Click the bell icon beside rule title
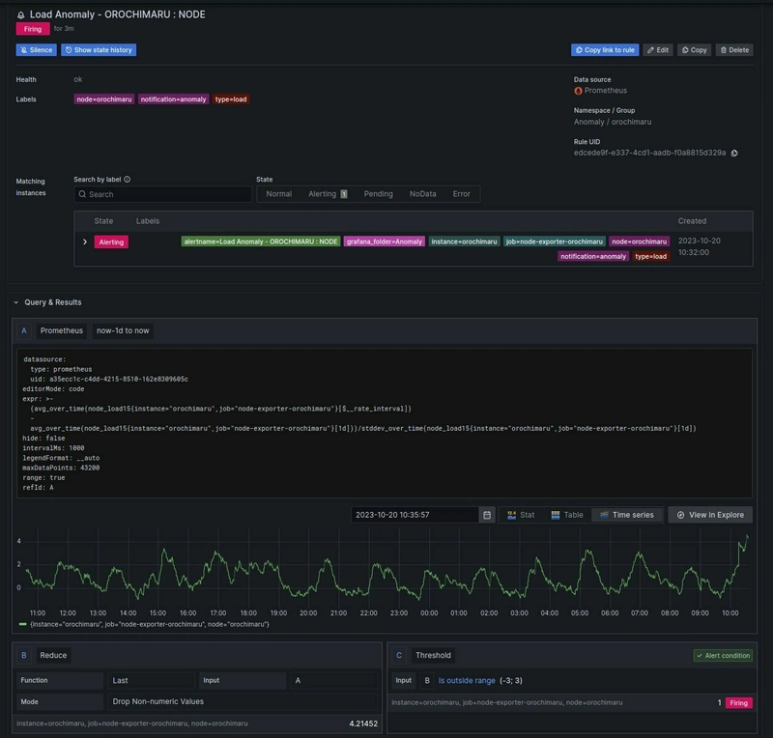This screenshot has height=738, width=773. coord(20,14)
